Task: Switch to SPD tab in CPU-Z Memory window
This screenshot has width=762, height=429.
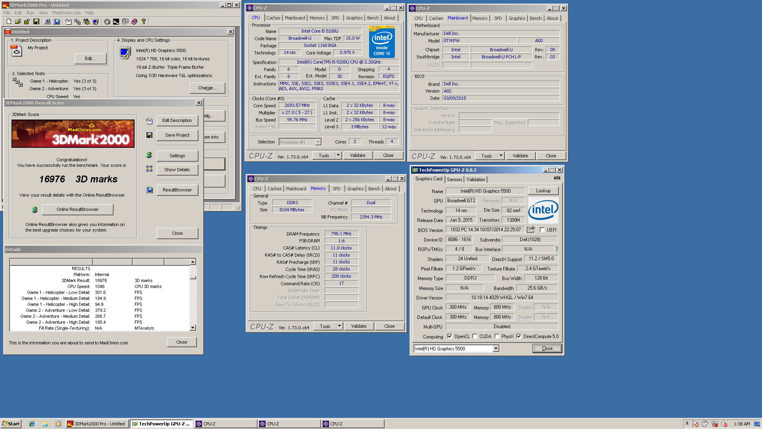Action: [x=337, y=189]
